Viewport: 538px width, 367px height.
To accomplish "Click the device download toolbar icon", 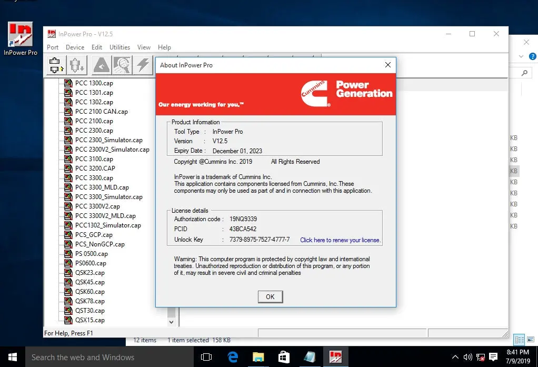I will click(77, 65).
